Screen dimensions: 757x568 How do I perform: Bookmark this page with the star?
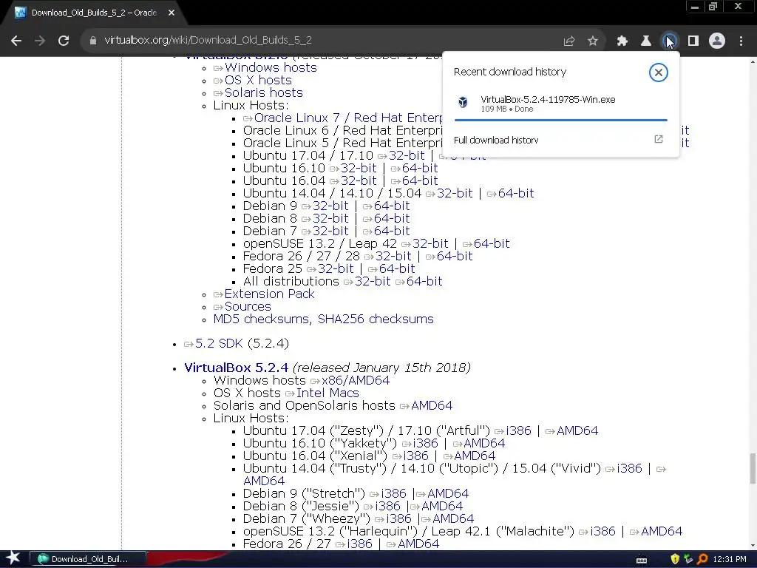click(x=593, y=41)
